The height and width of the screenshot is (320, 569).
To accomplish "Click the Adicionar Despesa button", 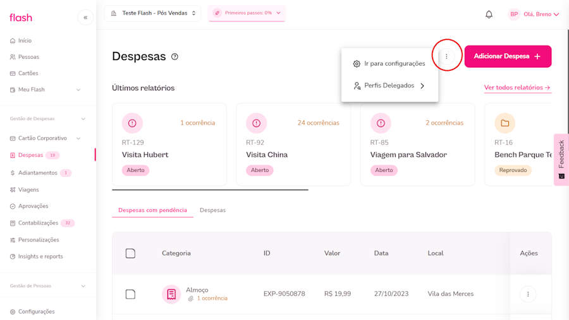I will 508,56.
